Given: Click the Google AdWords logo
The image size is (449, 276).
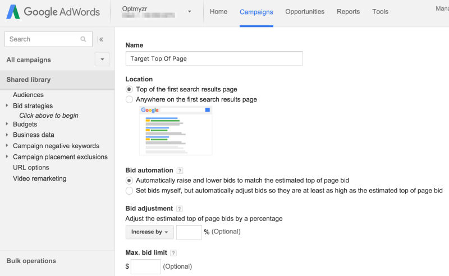Looking at the screenshot, I should (x=53, y=12).
